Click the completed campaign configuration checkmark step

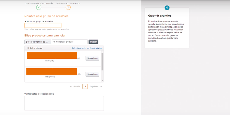tap(39, 7)
